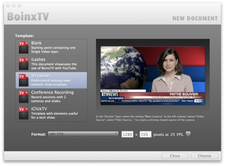Click 'showcases the use of BoinxTV with YouTube' description
Screen dimensions: 225x166
[x=54, y=66]
